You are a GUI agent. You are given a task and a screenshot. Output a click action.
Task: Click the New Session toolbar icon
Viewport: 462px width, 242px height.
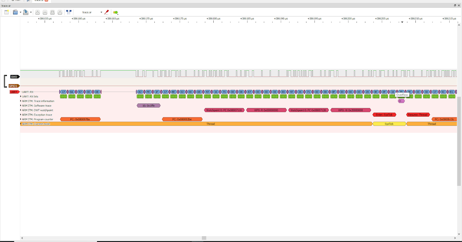click(x=7, y=12)
